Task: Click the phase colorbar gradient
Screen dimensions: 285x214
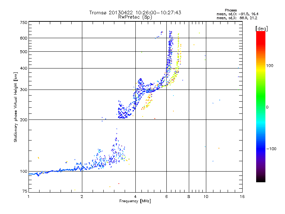Action: [x=261, y=106]
